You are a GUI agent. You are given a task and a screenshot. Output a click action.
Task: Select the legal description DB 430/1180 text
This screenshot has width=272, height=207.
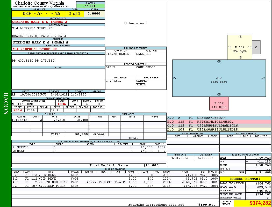point(33,61)
